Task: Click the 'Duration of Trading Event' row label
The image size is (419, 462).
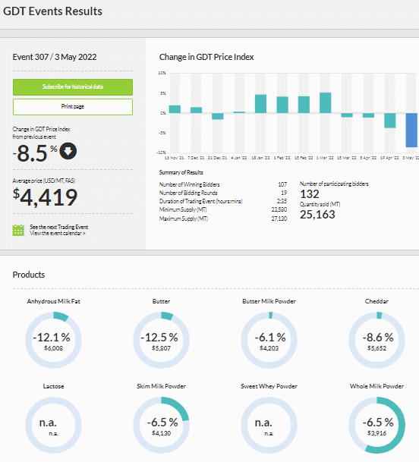Action: coord(201,201)
